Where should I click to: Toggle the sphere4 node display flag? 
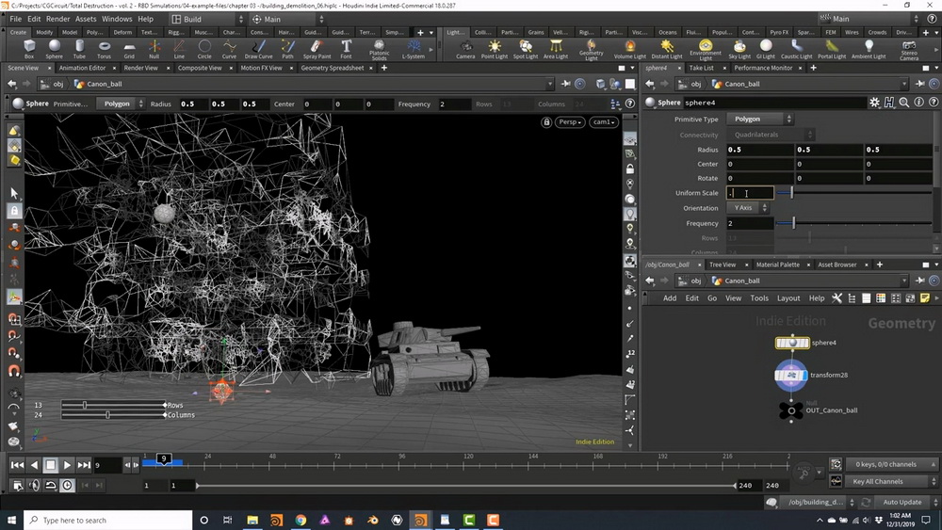(807, 343)
